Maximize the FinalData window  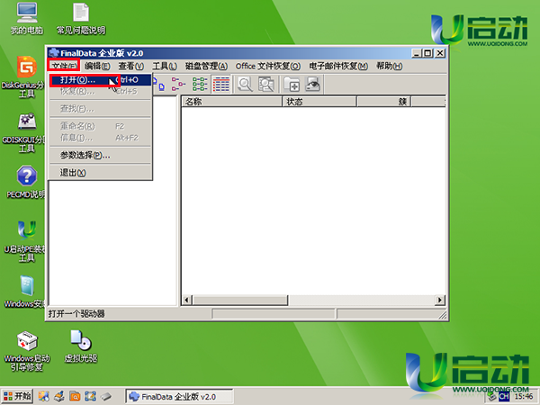click(x=428, y=53)
